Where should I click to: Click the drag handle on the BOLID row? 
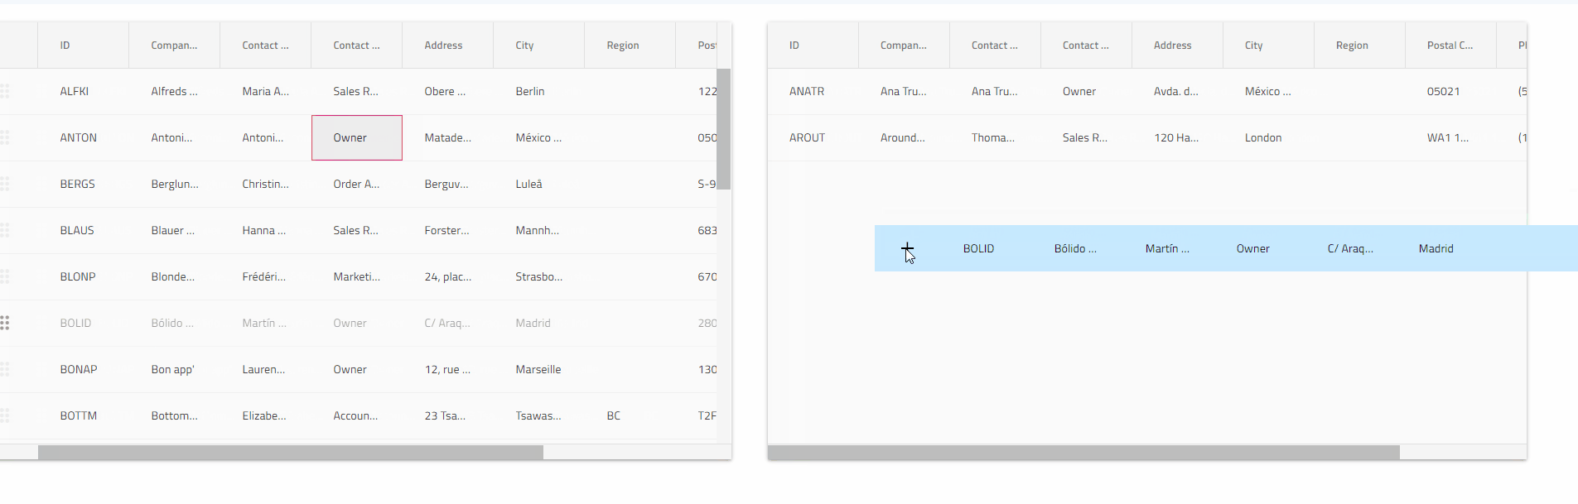pos(5,323)
